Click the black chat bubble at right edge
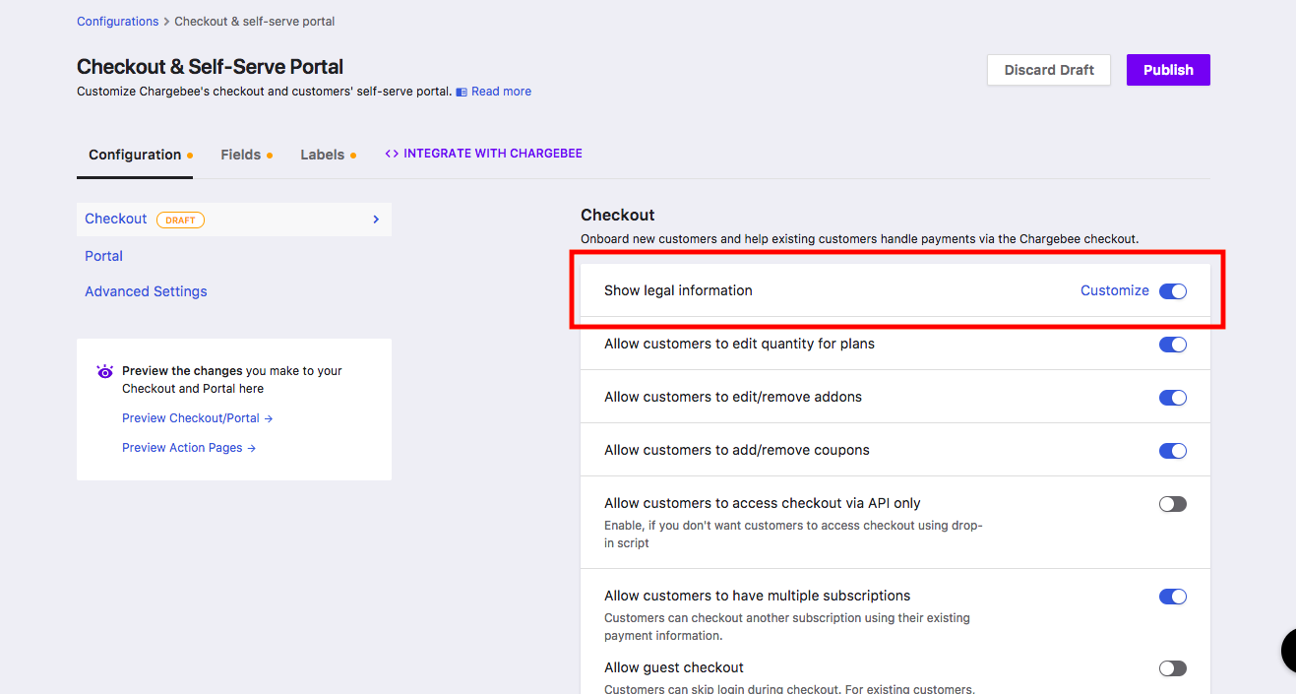This screenshot has height=694, width=1296. (x=1289, y=651)
